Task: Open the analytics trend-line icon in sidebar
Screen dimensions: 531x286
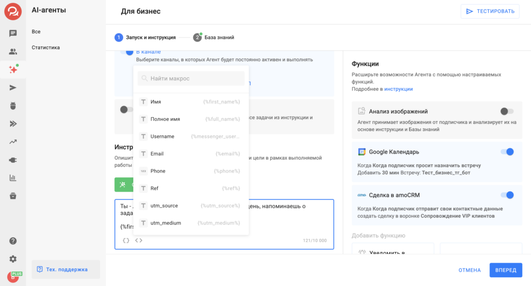Action: pos(13,141)
